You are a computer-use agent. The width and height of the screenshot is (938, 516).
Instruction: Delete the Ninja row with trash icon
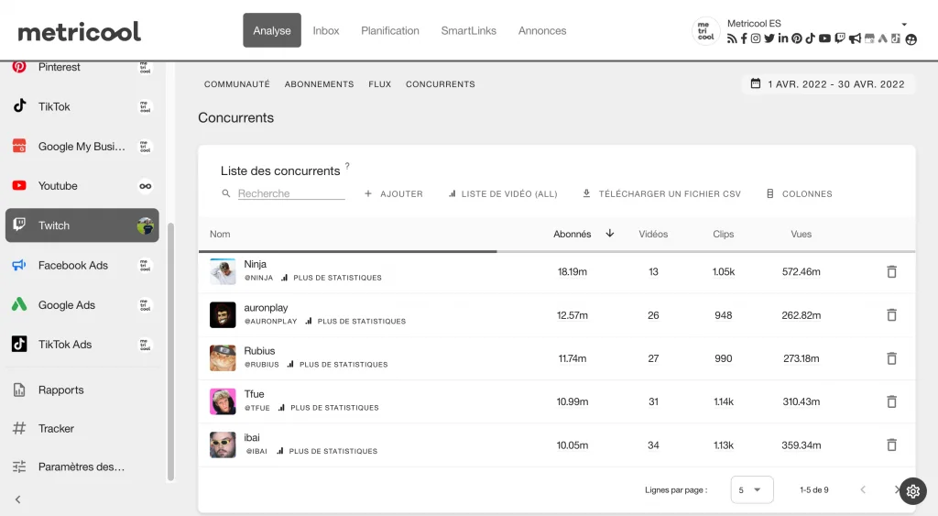891,272
